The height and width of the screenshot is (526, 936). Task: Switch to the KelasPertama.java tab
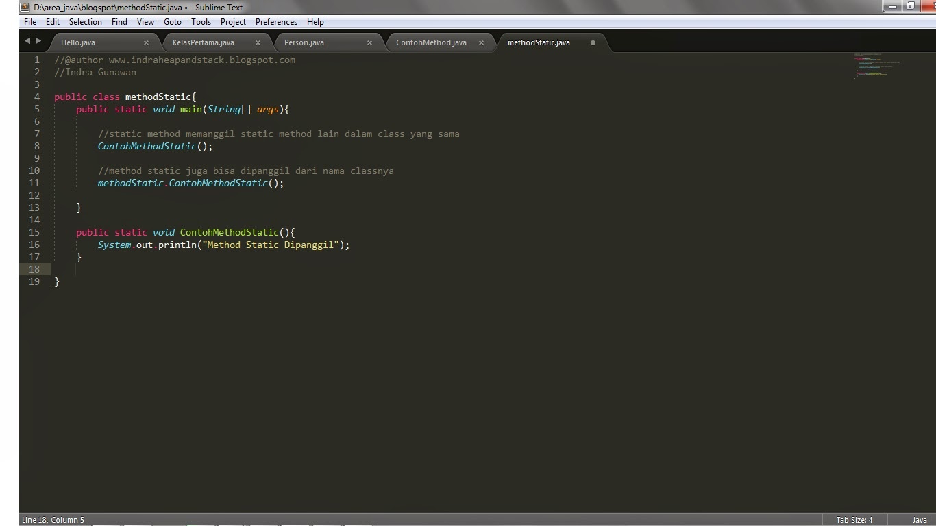(x=203, y=42)
